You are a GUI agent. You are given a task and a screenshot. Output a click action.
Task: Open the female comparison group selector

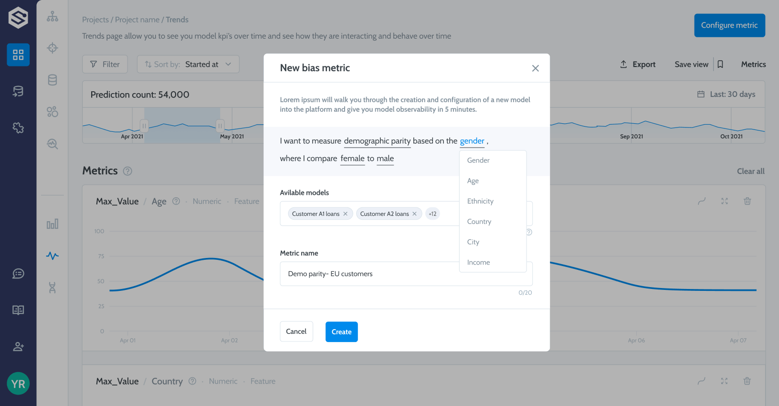[x=352, y=159]
